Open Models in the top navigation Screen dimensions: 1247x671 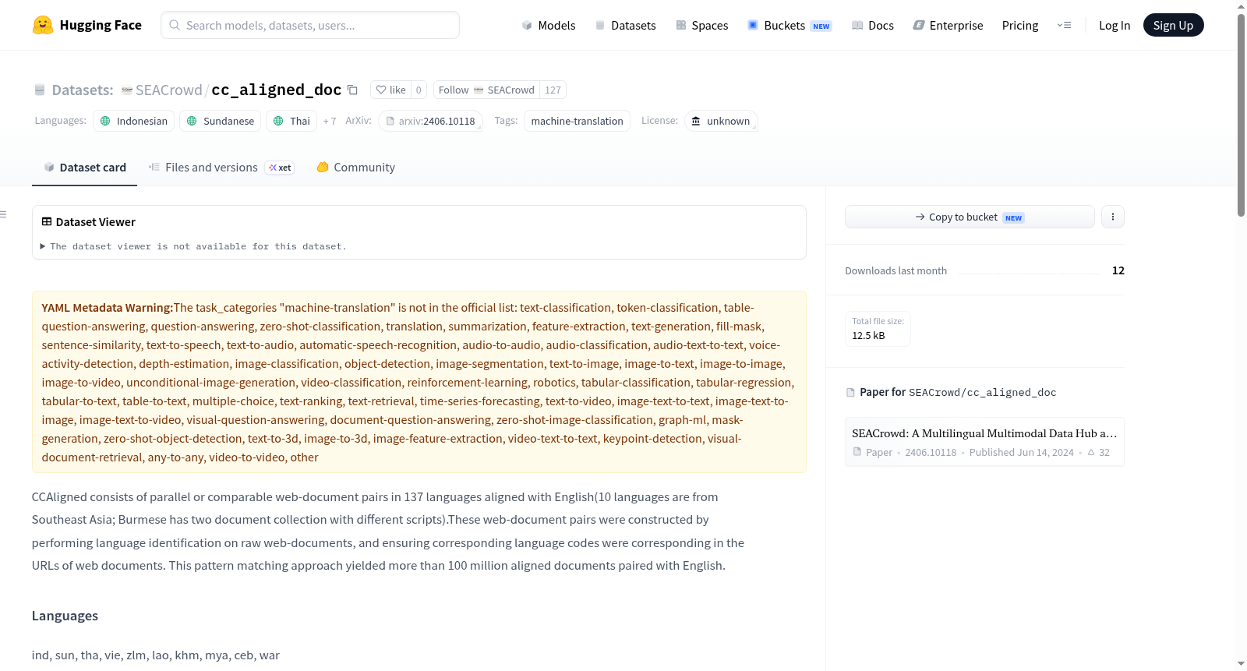549,25
